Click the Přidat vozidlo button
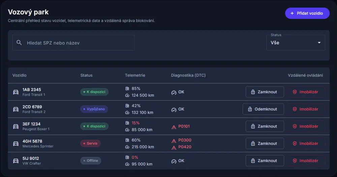Image resolution: width=337 pixels, height=177 pixels. pos(307,13)
